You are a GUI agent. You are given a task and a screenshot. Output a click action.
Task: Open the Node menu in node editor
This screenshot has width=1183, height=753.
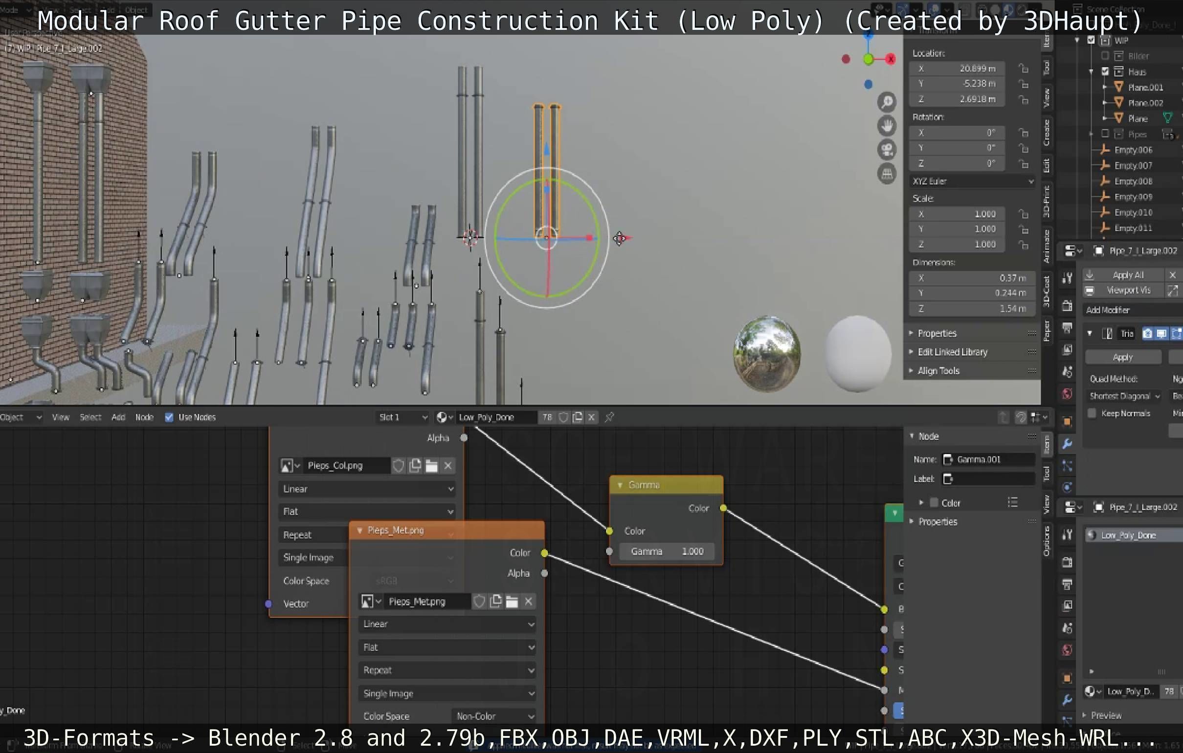click(x=144, y=417)
